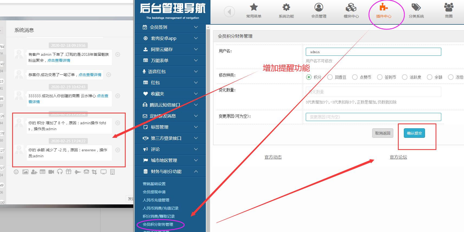This screenshot has height=232, width=464.
Task: Click the headphones icon in chat toolbar
Action: [x=60, y=172]
